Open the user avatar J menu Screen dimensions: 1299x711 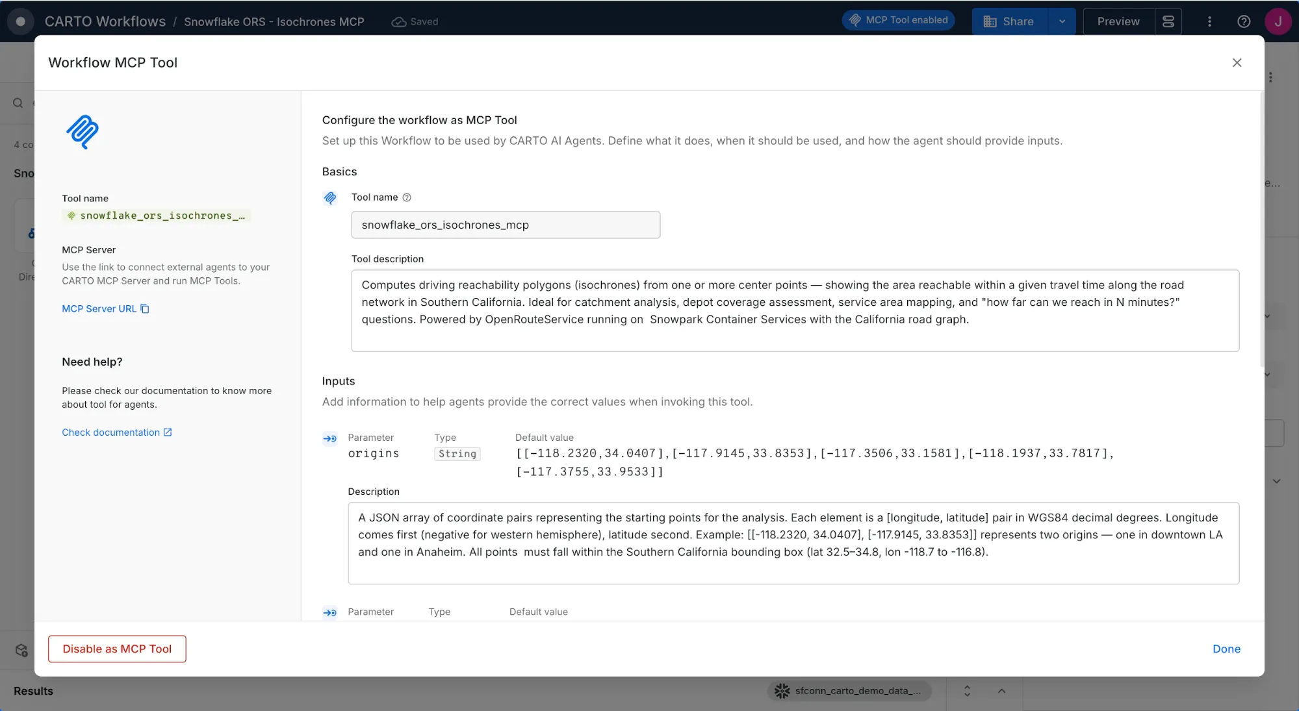tap(1278, 21)
